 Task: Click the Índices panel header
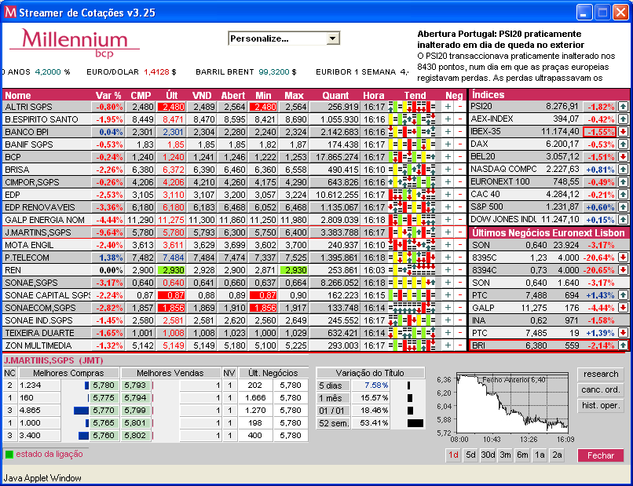488,95
